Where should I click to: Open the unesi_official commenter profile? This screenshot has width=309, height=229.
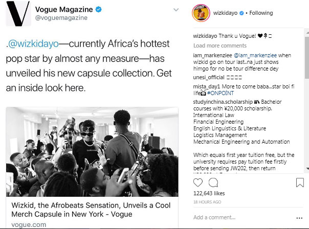point(210,77)
